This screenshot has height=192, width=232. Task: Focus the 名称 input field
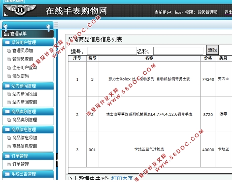[178, 51]
